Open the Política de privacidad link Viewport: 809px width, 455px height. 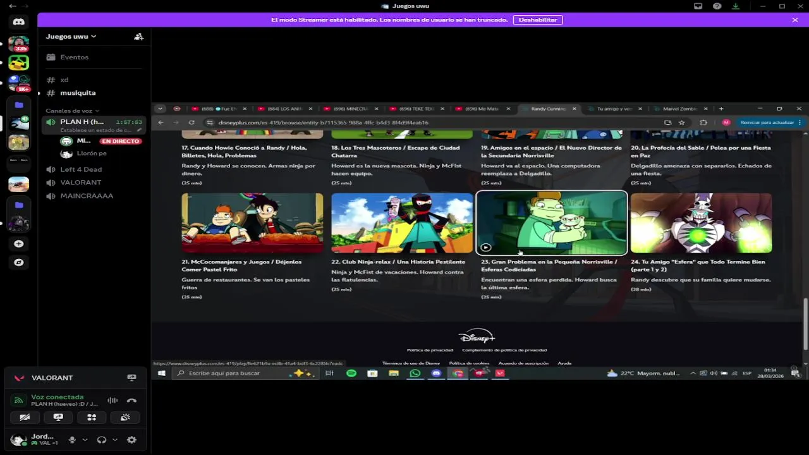[430, 350]
